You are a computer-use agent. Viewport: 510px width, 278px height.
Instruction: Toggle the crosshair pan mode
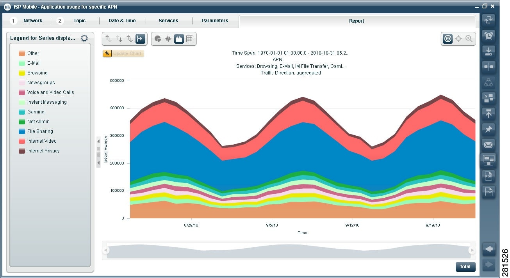[458, 39]
